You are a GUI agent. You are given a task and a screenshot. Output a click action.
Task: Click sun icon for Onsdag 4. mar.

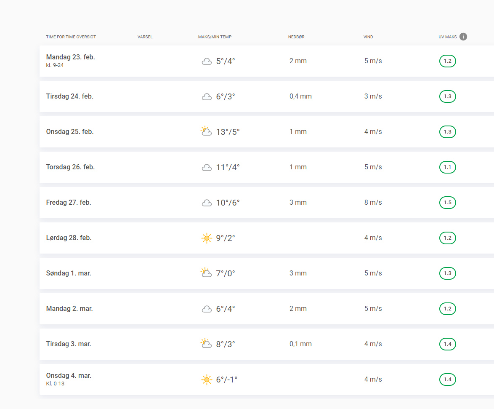[206, 380]
